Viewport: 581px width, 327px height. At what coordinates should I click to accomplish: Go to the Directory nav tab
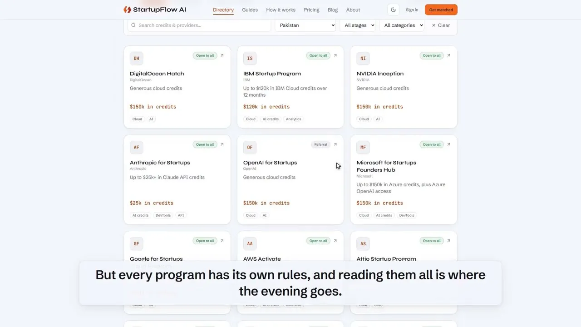223,10
